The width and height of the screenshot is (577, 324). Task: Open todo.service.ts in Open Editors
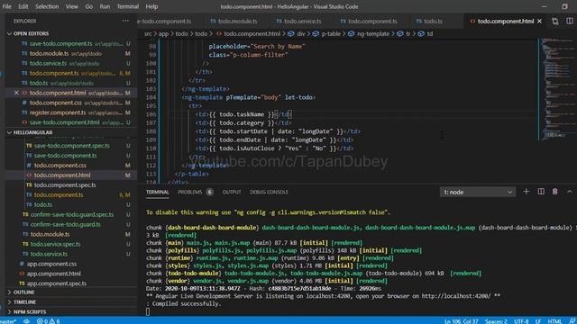coord(70,64)
